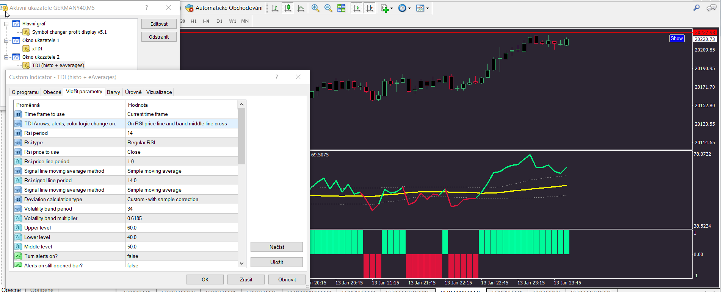The width and height of the screenshot is (721, 292).
Task: Zoom out of the chart
Action: click(328, 8)
